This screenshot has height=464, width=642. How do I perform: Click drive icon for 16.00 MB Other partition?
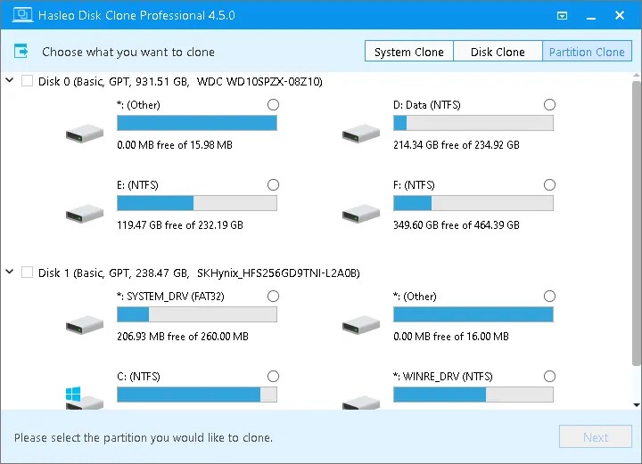pos(361,325)
